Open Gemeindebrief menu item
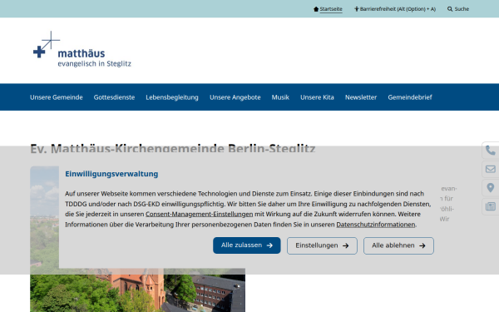The width and height of the screenshot is (499, 312). [410, 97]
